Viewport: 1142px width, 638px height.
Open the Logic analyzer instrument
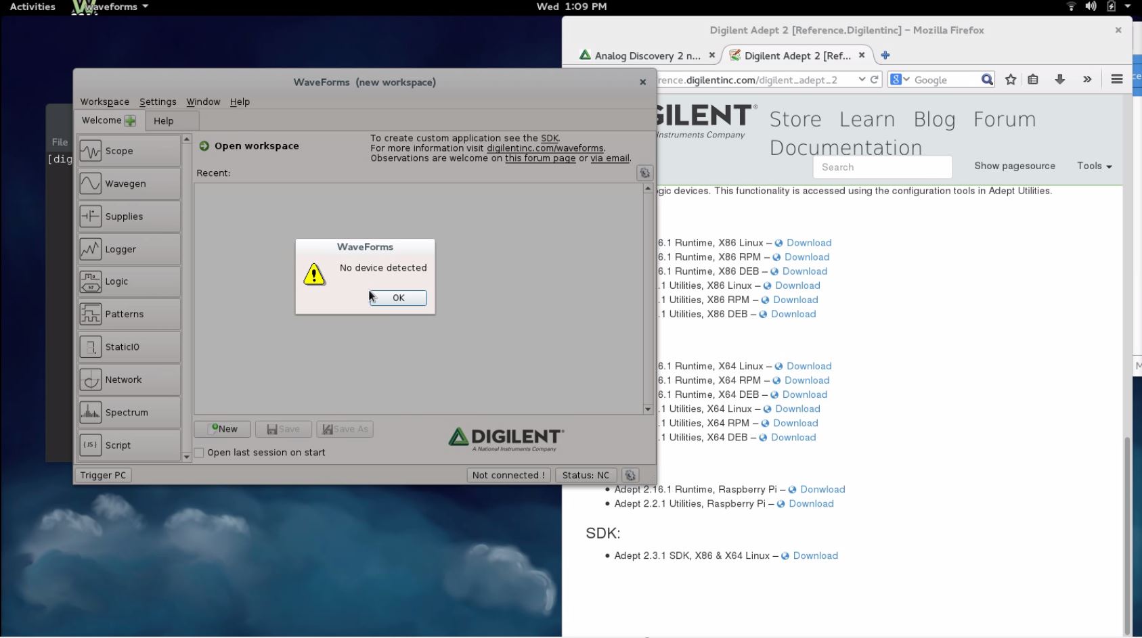point(129,281)
